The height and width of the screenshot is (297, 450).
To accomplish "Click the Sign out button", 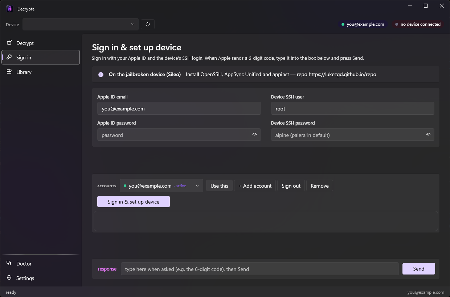I will [291, 186].
